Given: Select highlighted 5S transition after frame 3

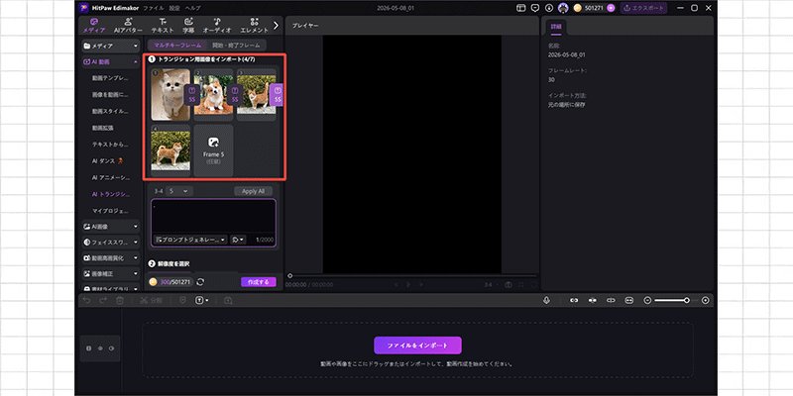Looking at the screenshot, I should [277, 94].
